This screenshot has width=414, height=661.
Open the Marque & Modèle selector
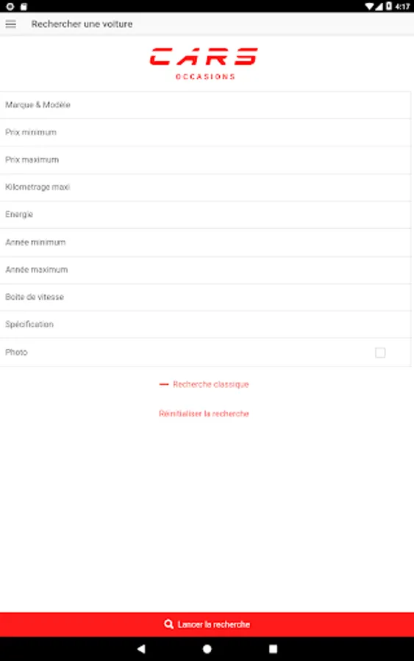coord(205,105)
